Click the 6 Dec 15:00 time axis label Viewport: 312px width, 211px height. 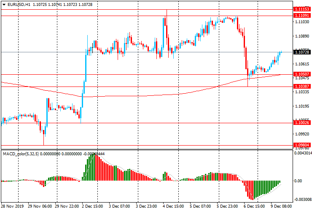click(x=254, y=206)
